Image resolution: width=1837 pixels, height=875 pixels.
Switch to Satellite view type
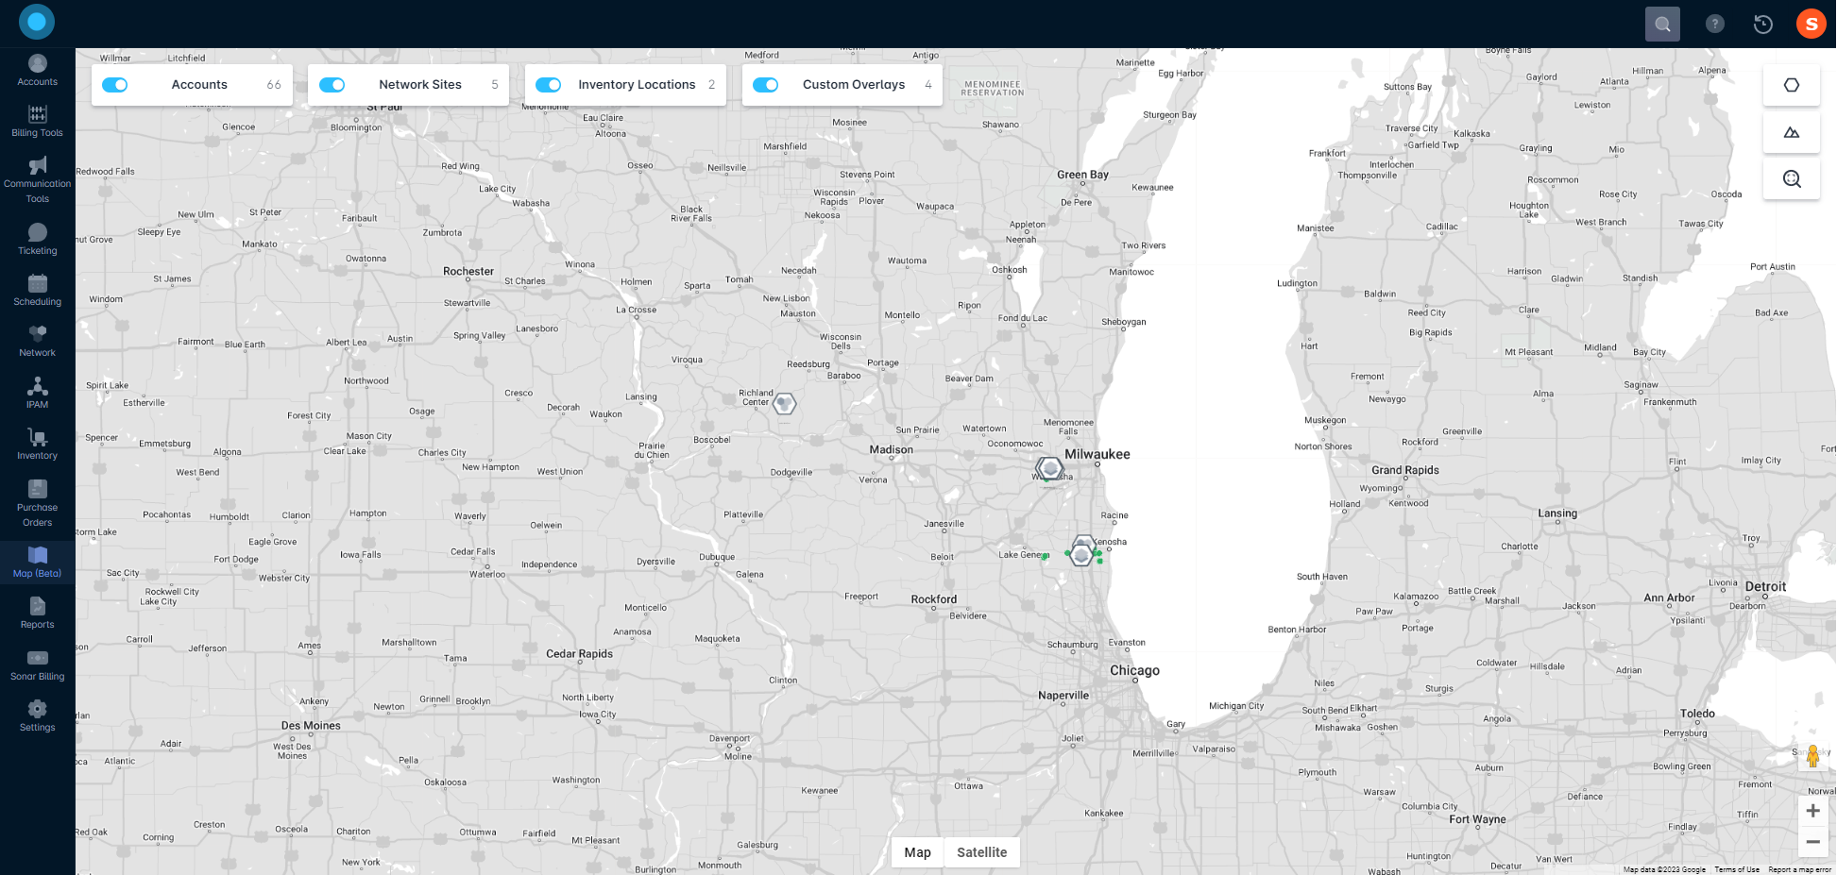(x=982, y=852)
